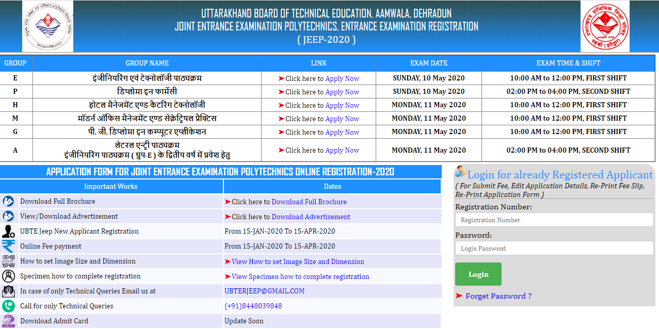Click the GROUP NAME column header
This screenshot has width=659, height=329.
point(147,63)
